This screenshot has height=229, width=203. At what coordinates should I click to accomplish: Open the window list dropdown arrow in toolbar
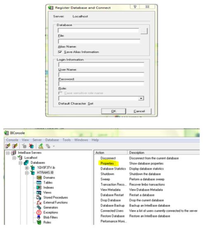(54, 146)
